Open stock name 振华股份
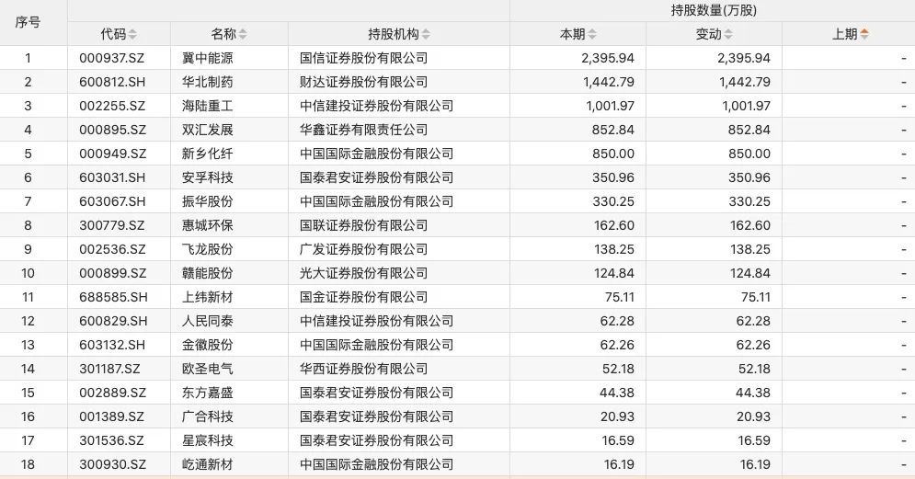 tap(207, 202)
